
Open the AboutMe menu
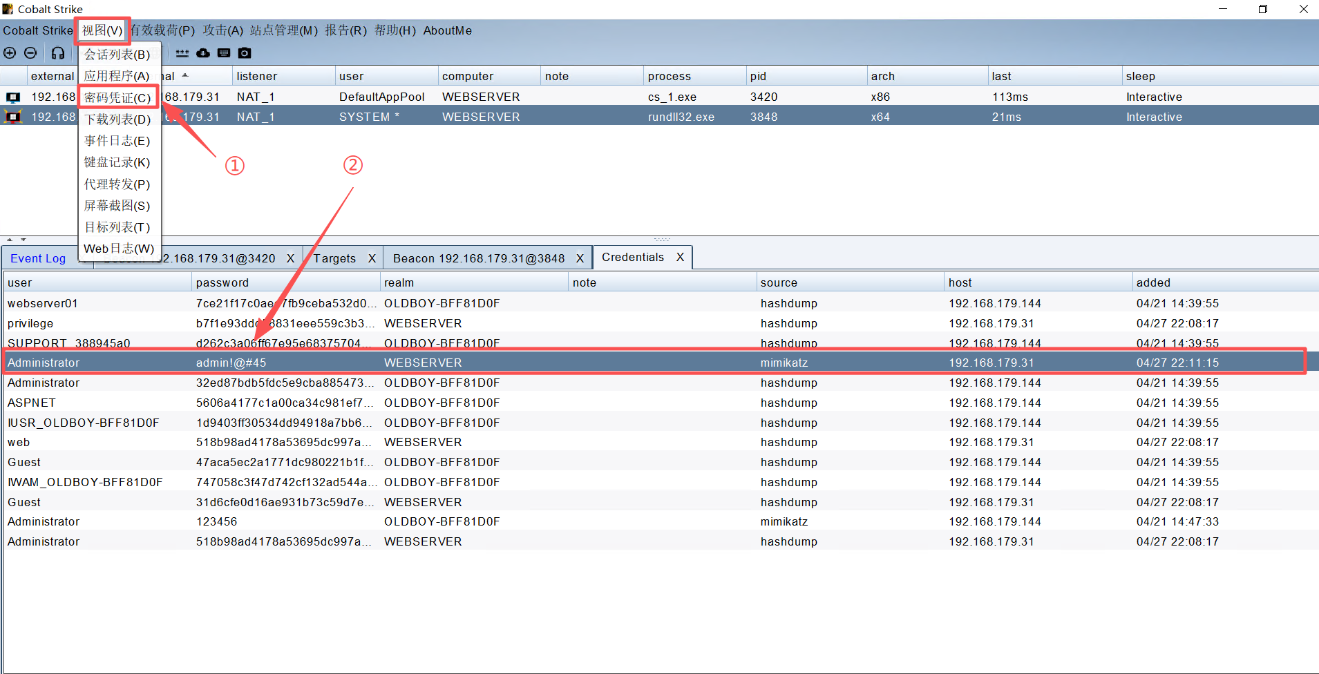[448, 30]
